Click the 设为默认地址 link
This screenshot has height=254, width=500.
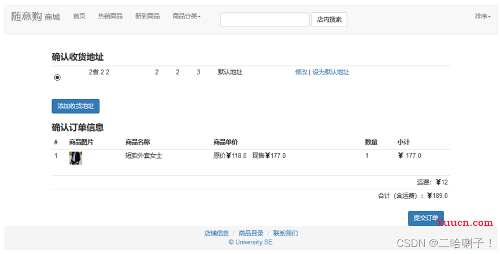[x=331, y=72]
